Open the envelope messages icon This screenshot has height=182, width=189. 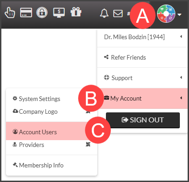[118, 13]
